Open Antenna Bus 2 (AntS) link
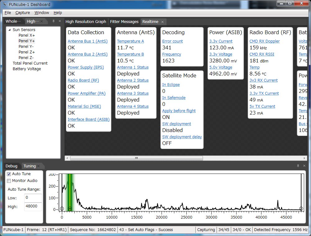The image size is (311, 236). click(88, 54)
